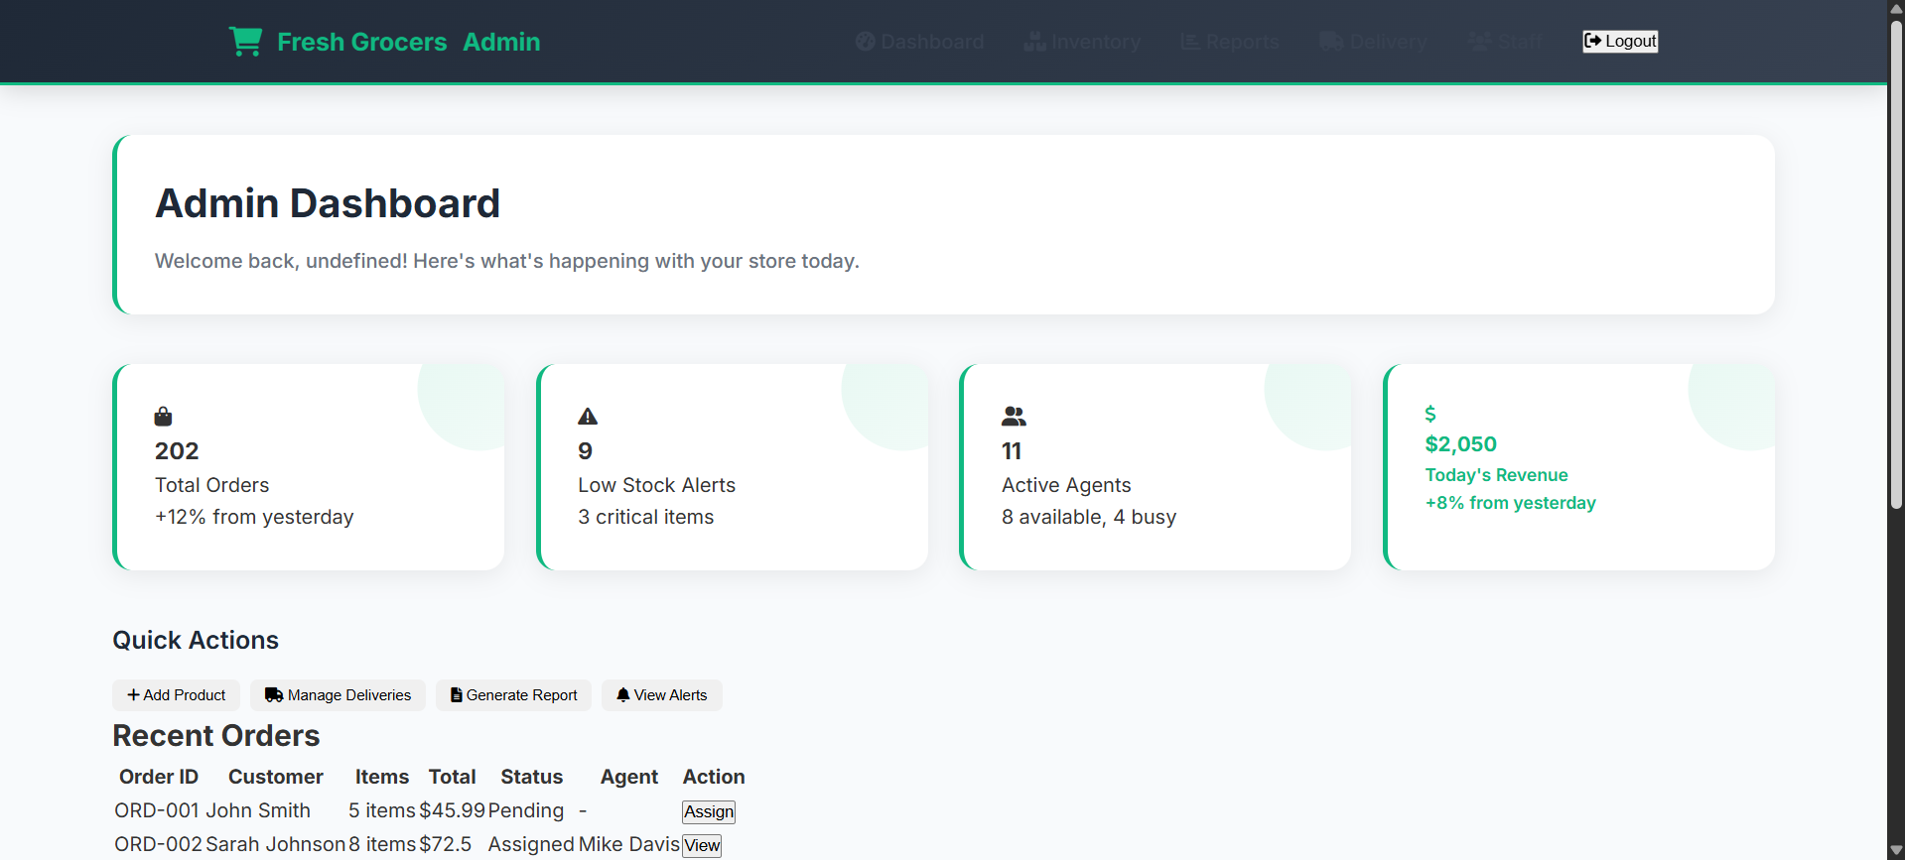Click the truck icon on Manage Deliveries
This screenshot has height=860, width=1905.
pyautogui.click(x=274, y=695)
